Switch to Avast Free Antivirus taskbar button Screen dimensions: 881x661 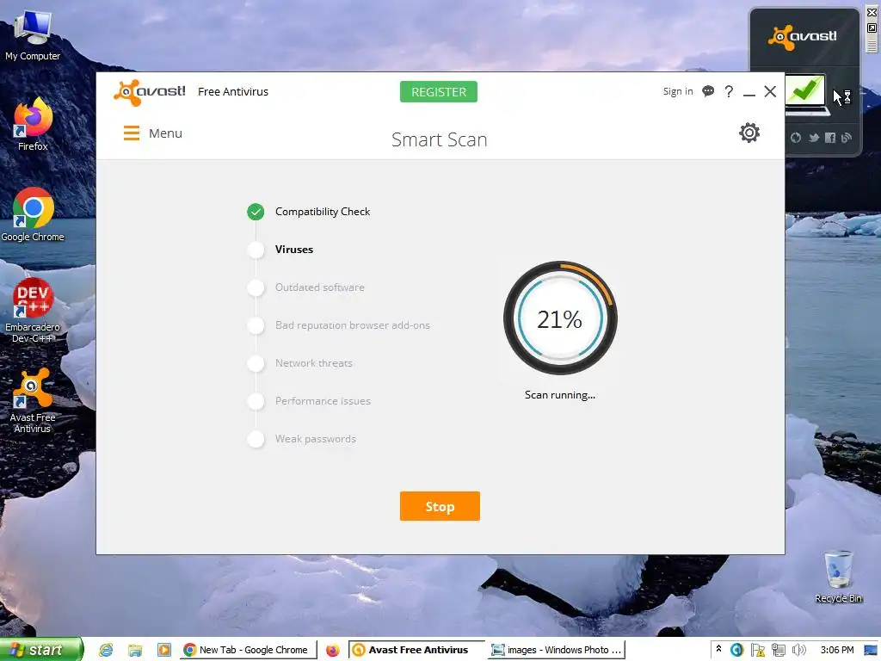coord(416,650)
